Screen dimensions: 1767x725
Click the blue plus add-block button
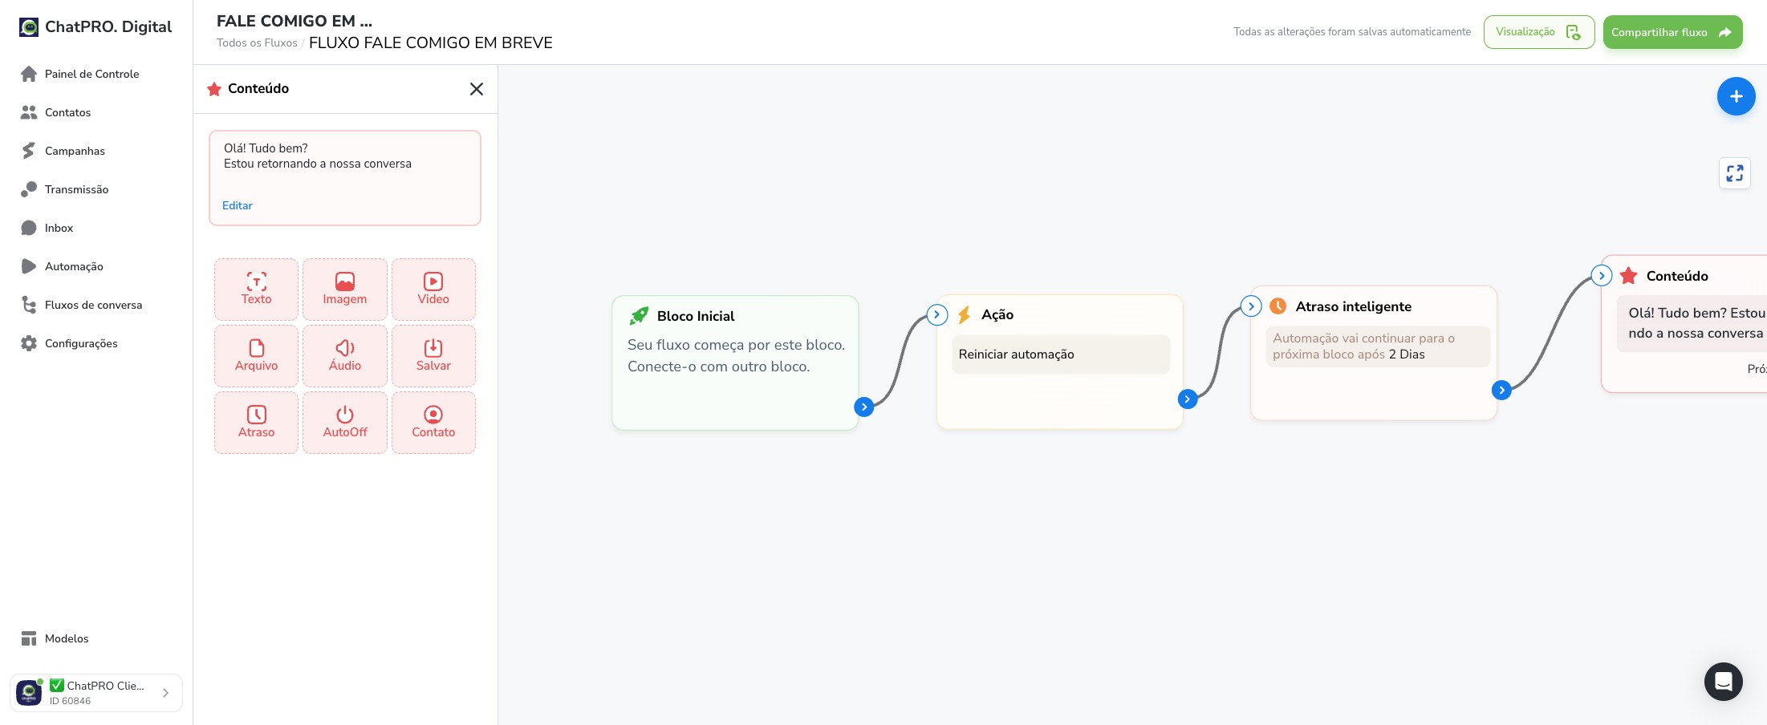[1736, 96]
